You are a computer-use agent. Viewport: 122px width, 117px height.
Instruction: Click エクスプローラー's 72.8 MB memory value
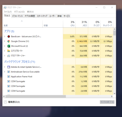(83, 51)
